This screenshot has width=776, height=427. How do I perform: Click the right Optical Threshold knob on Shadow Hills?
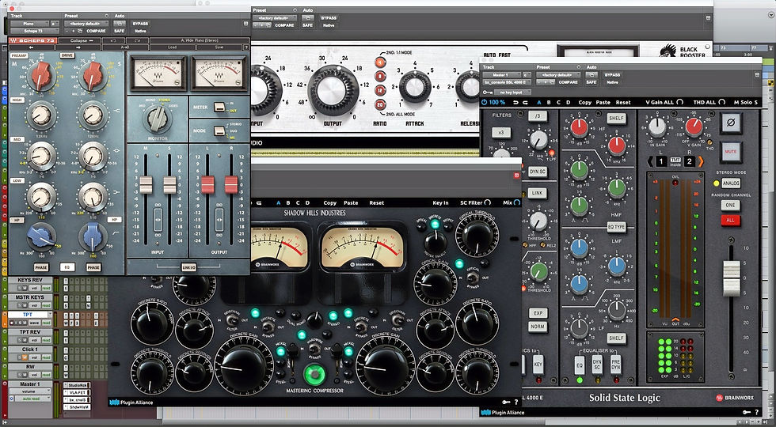coord(477,236)
